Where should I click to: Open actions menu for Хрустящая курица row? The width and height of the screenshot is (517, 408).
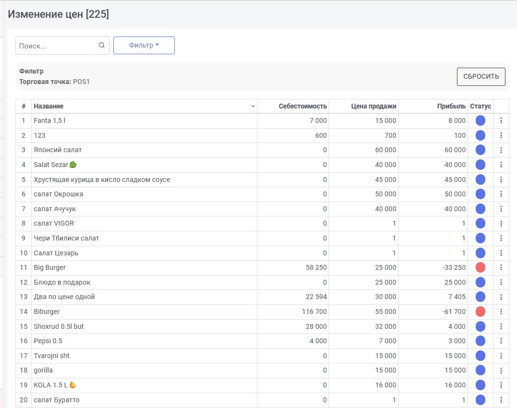(x=501, y=180)
